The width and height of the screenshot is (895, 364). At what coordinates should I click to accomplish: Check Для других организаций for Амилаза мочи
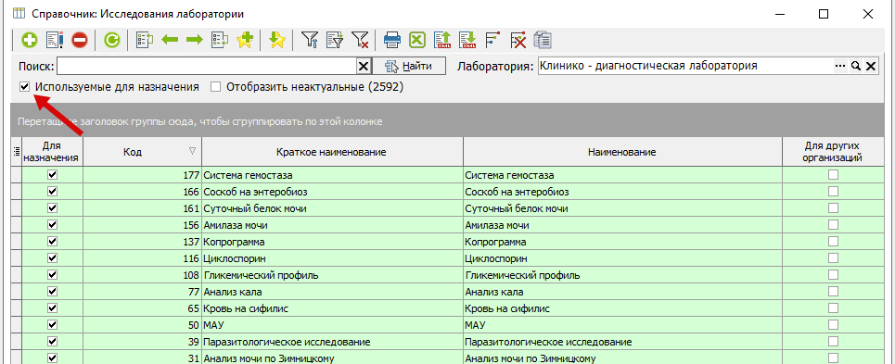(834, 225)
